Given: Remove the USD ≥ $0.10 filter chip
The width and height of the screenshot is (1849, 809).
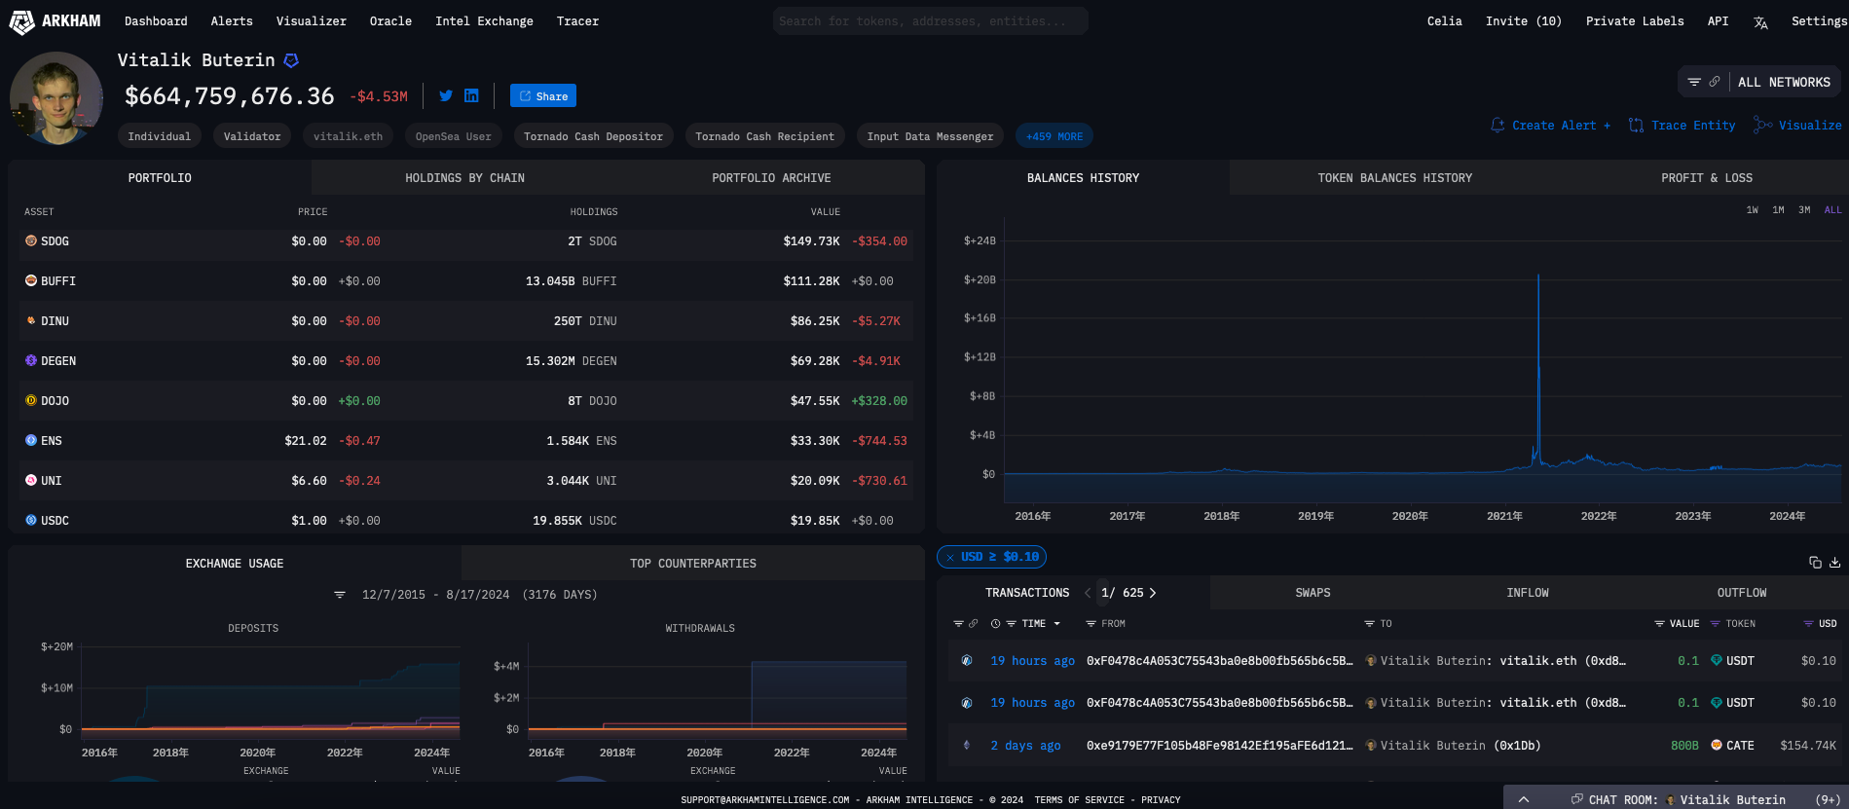Looking at the screenshot, I should [x=950, y=557].
